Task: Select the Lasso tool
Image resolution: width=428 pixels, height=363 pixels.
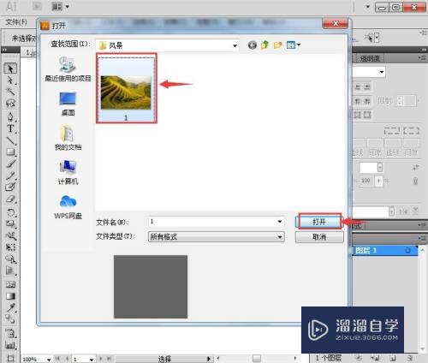Action: [x=10, y=103]
